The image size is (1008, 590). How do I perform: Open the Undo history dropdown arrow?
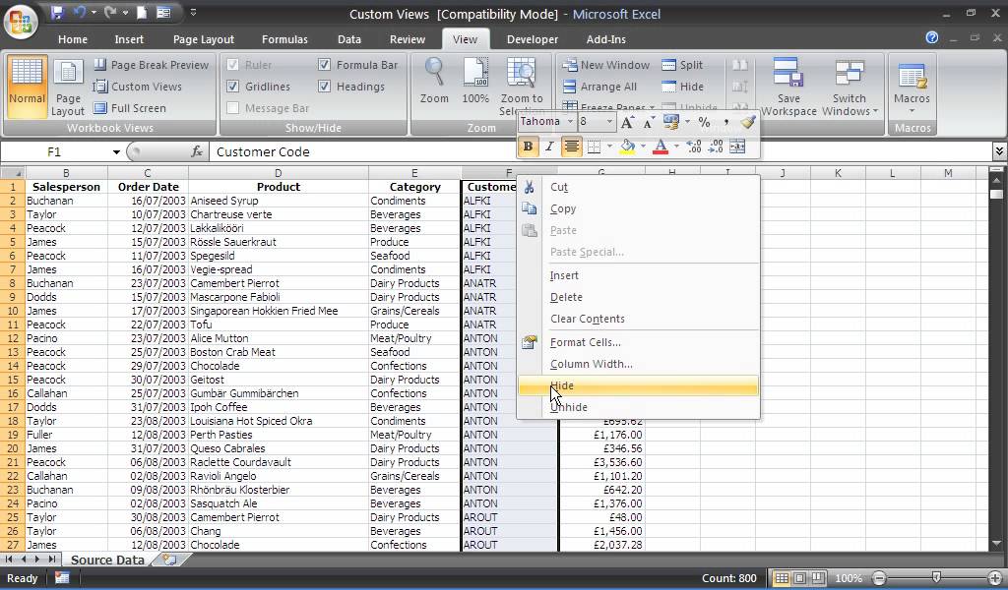coord(94,13)
